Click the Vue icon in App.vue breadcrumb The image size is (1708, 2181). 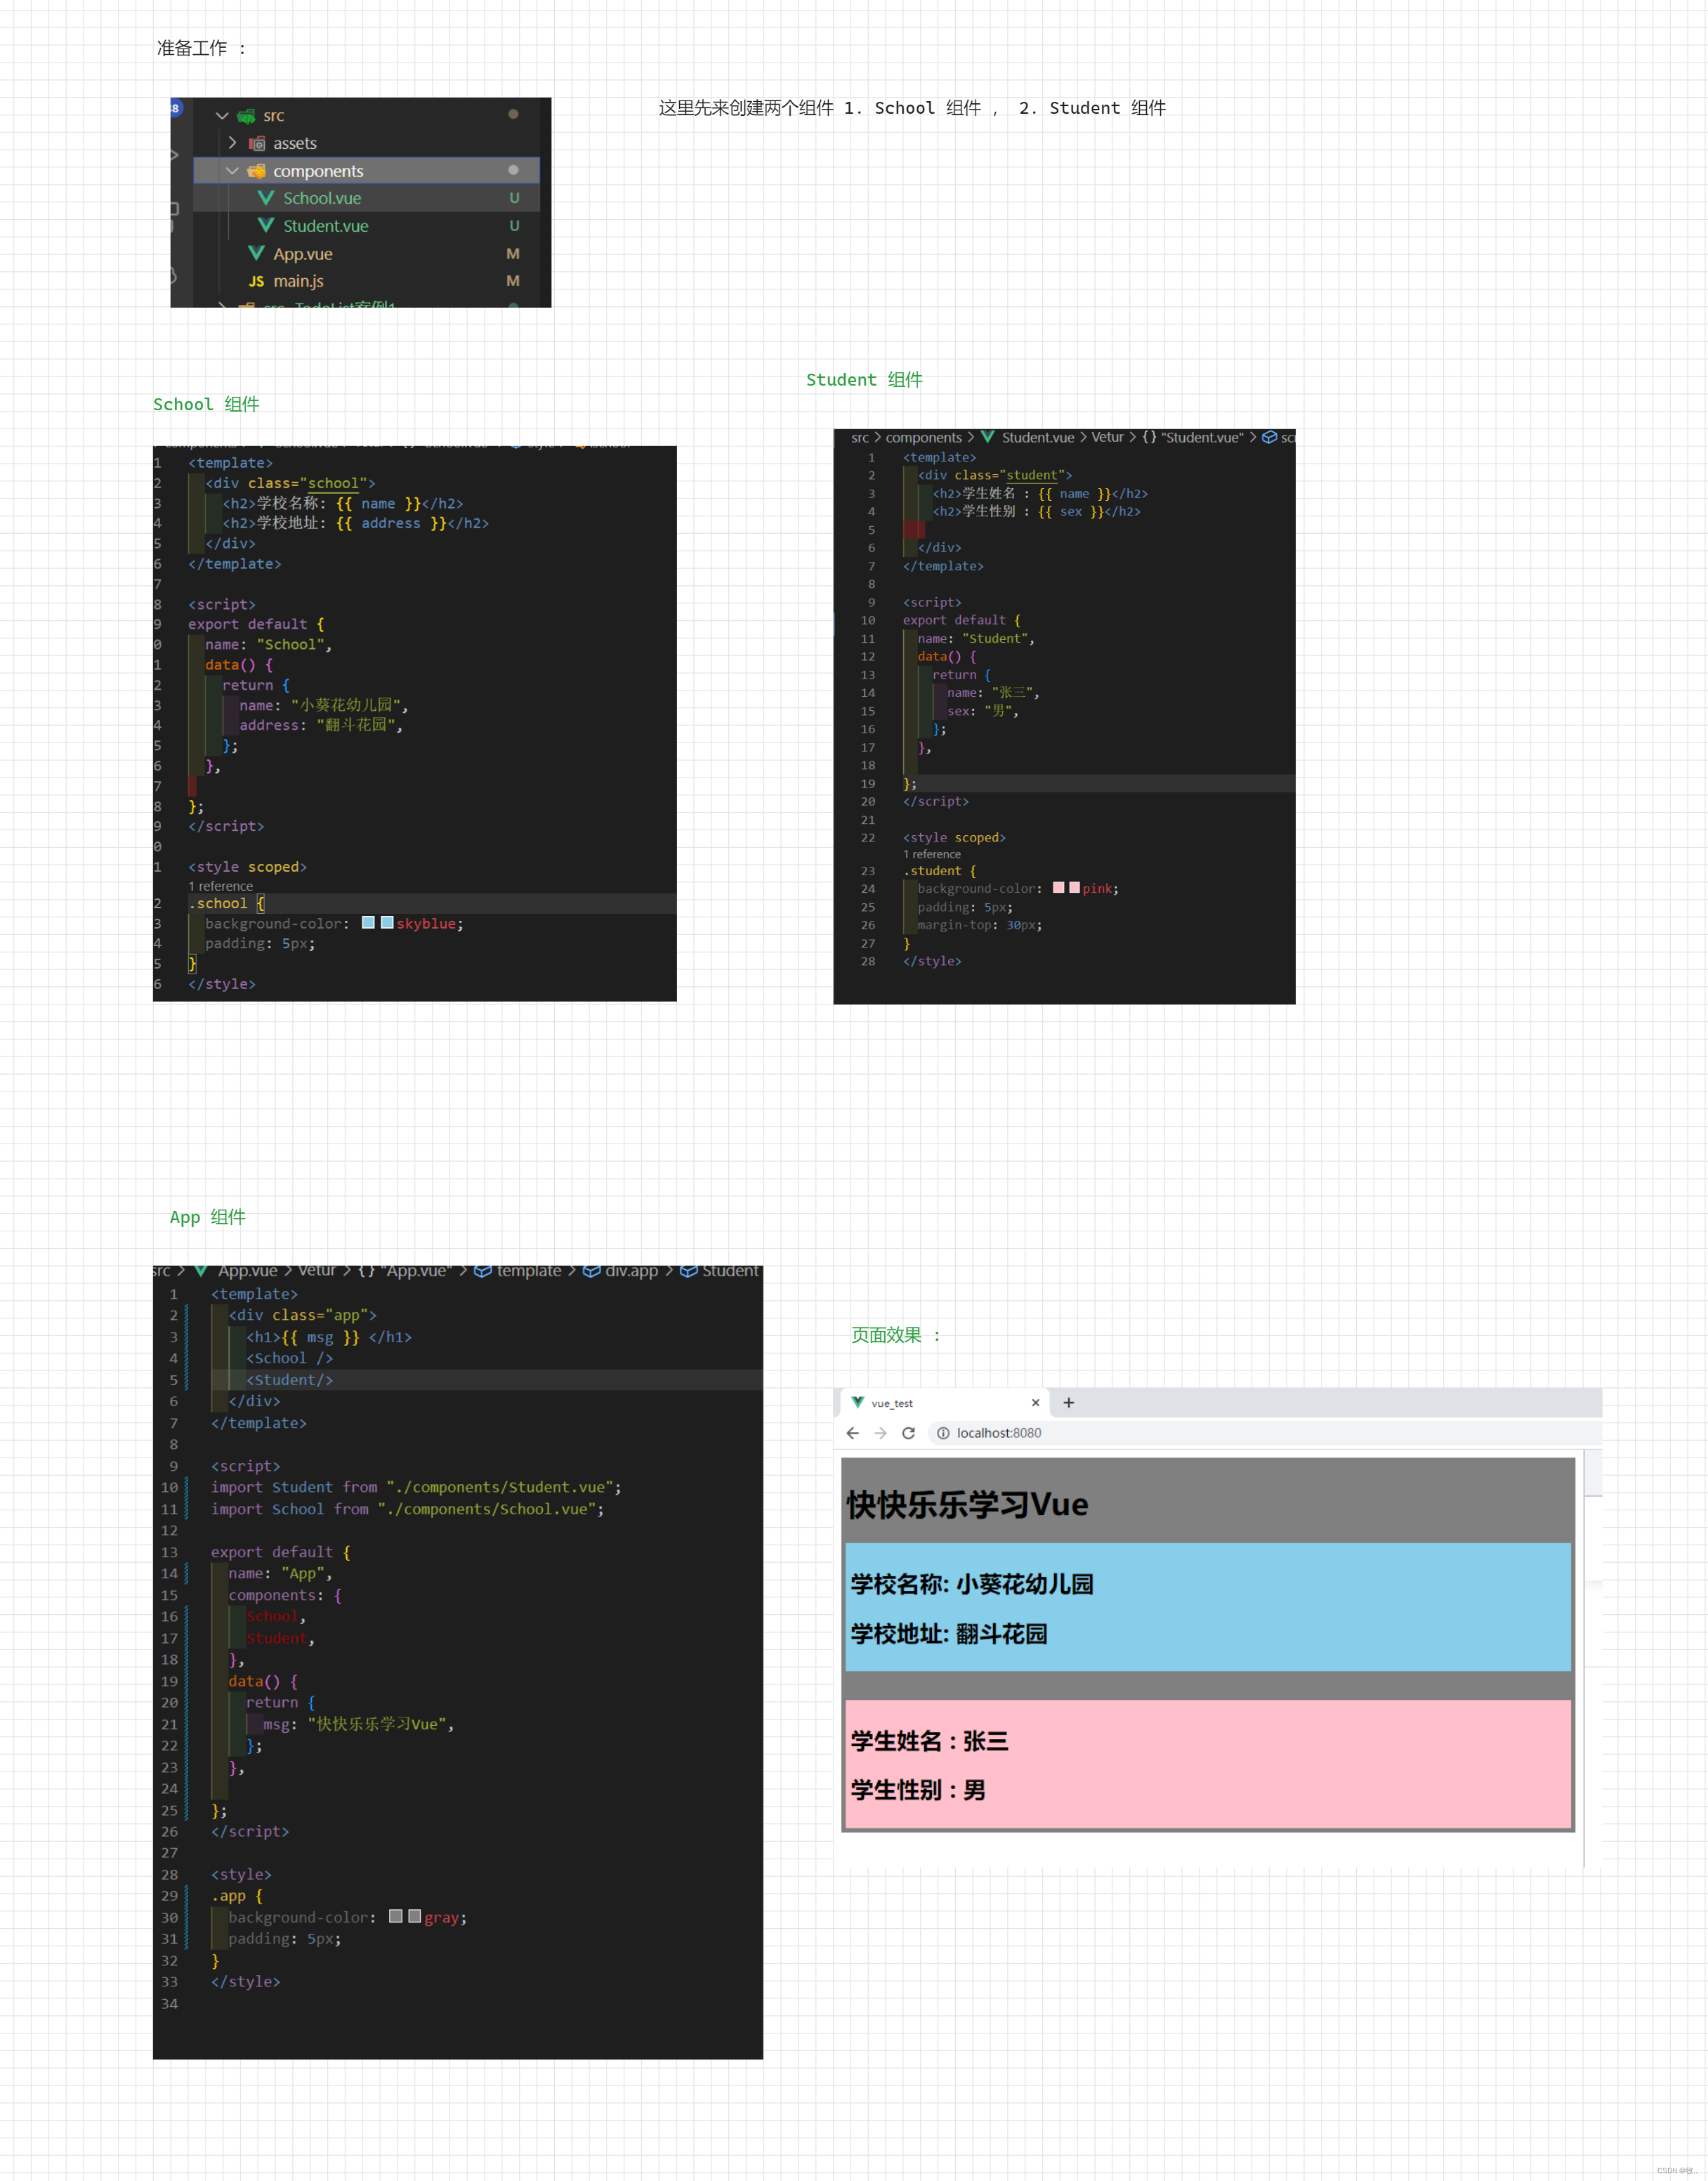(201, 1270)
